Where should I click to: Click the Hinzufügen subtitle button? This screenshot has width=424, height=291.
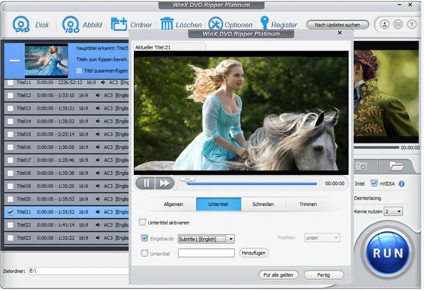pos(254,253)
